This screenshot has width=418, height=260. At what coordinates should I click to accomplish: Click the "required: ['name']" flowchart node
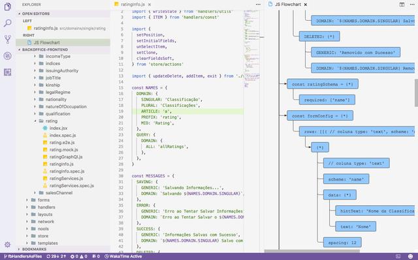click(327, 100)
